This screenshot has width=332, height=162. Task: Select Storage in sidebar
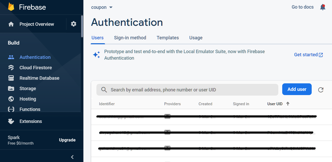28,89
